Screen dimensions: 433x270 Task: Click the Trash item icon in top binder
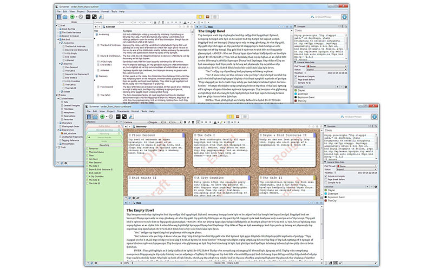pyautogui.click(x=58, y=146)
